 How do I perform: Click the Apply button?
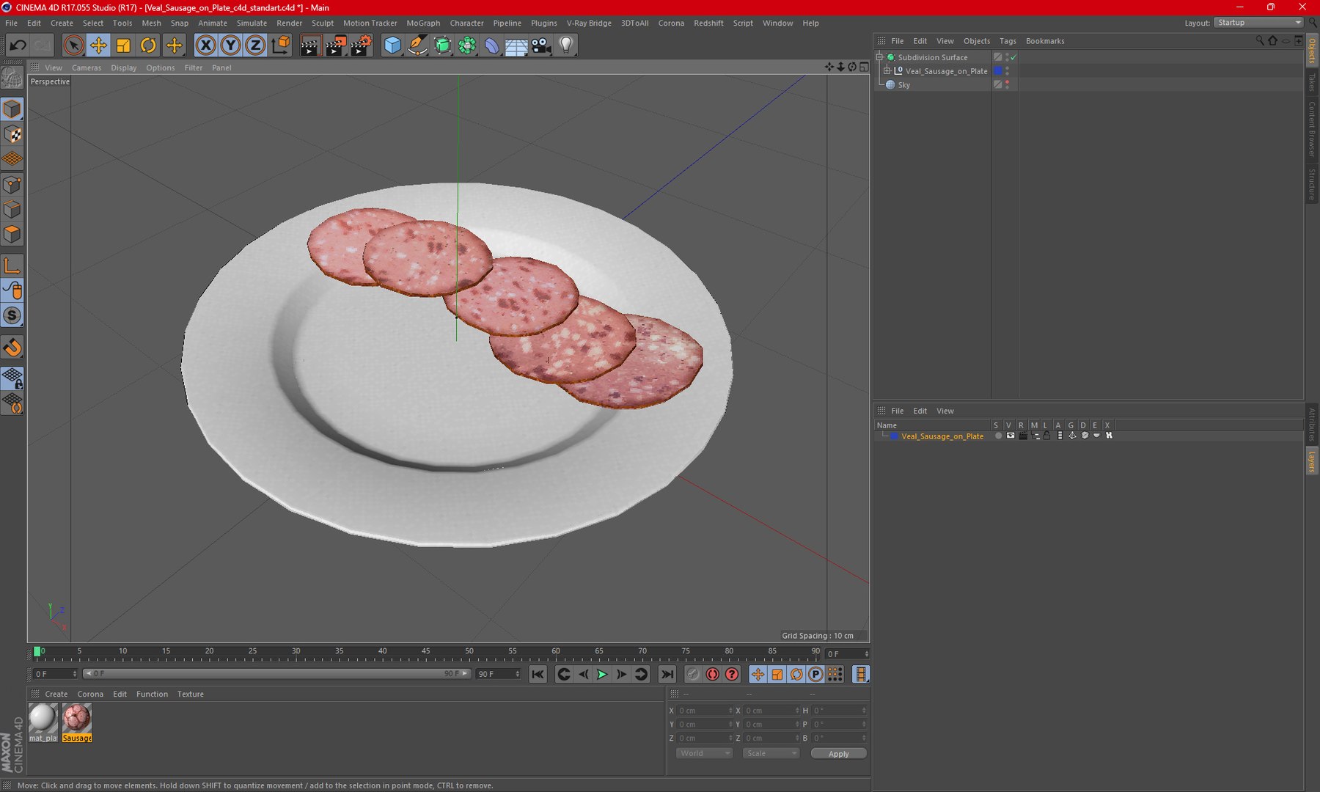pos(838,753)
